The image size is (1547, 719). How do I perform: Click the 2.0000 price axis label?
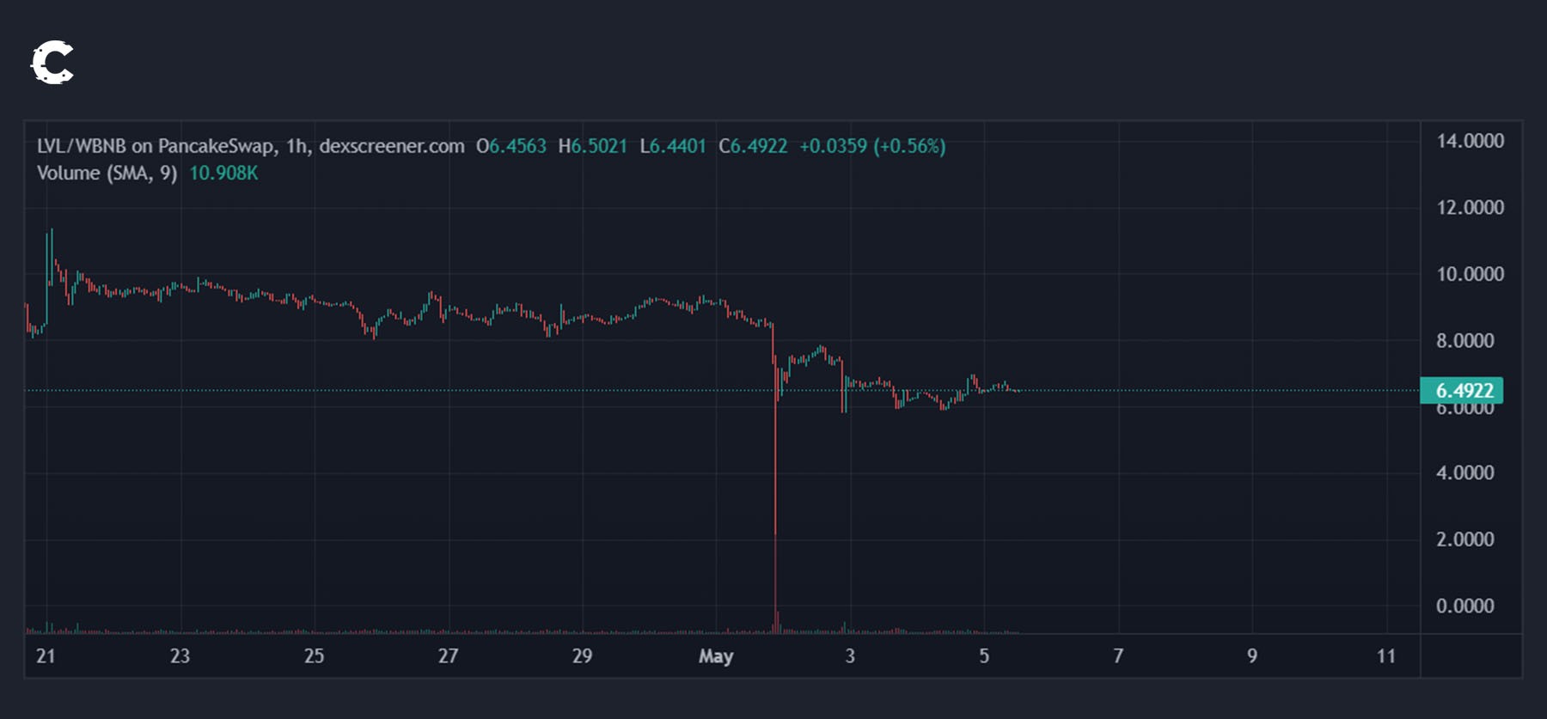point(1464,539)
